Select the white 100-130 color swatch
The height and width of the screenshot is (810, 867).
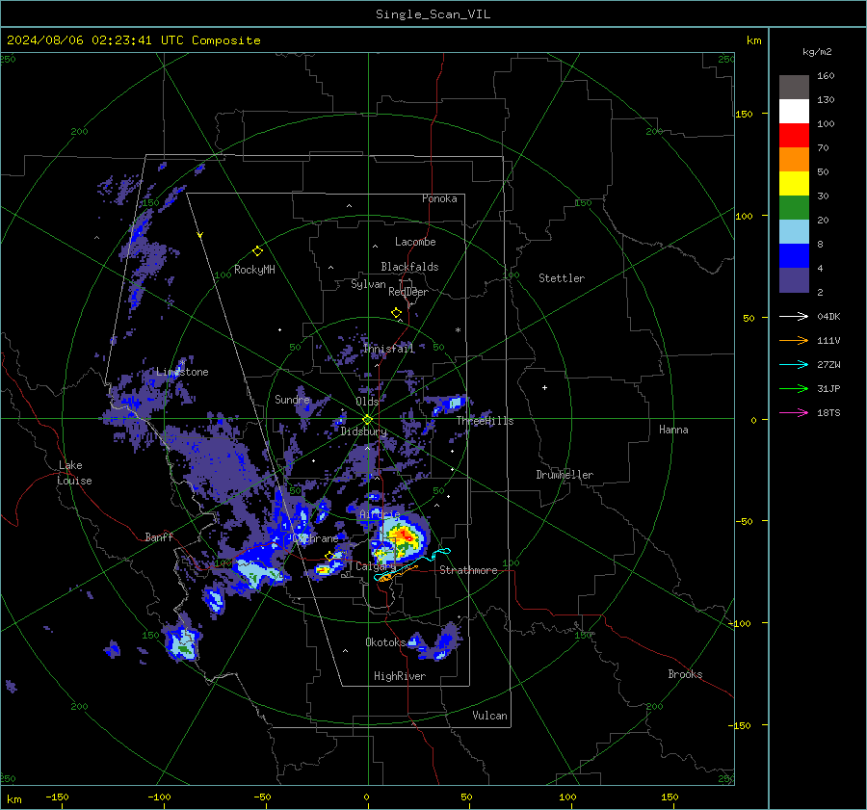794,112
